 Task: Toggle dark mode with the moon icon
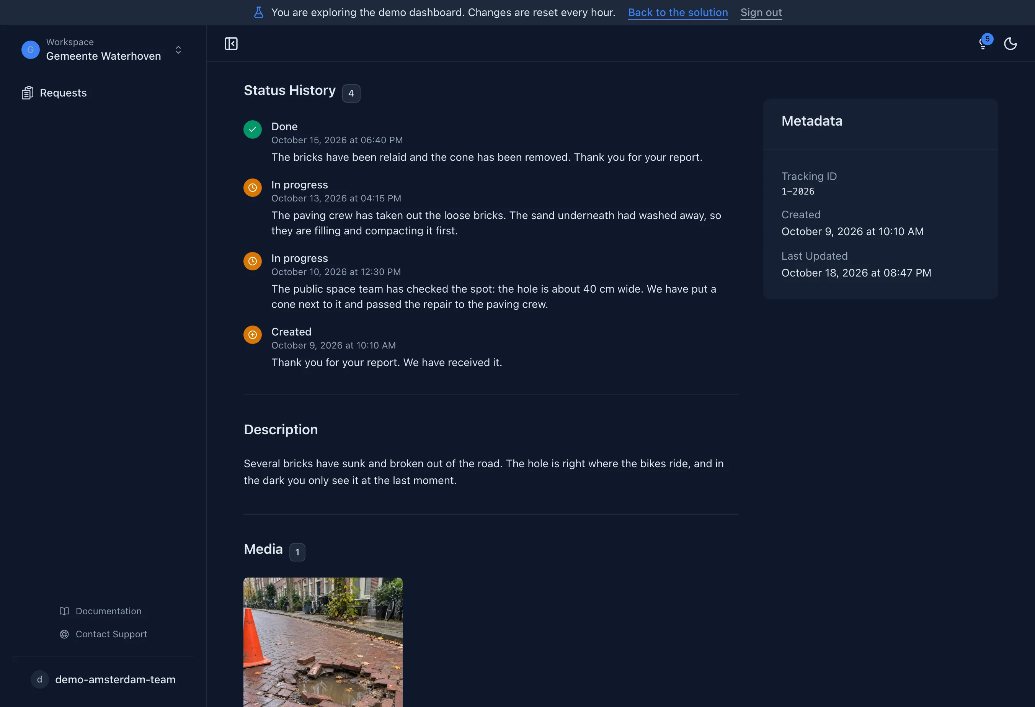coord(1010,44)
